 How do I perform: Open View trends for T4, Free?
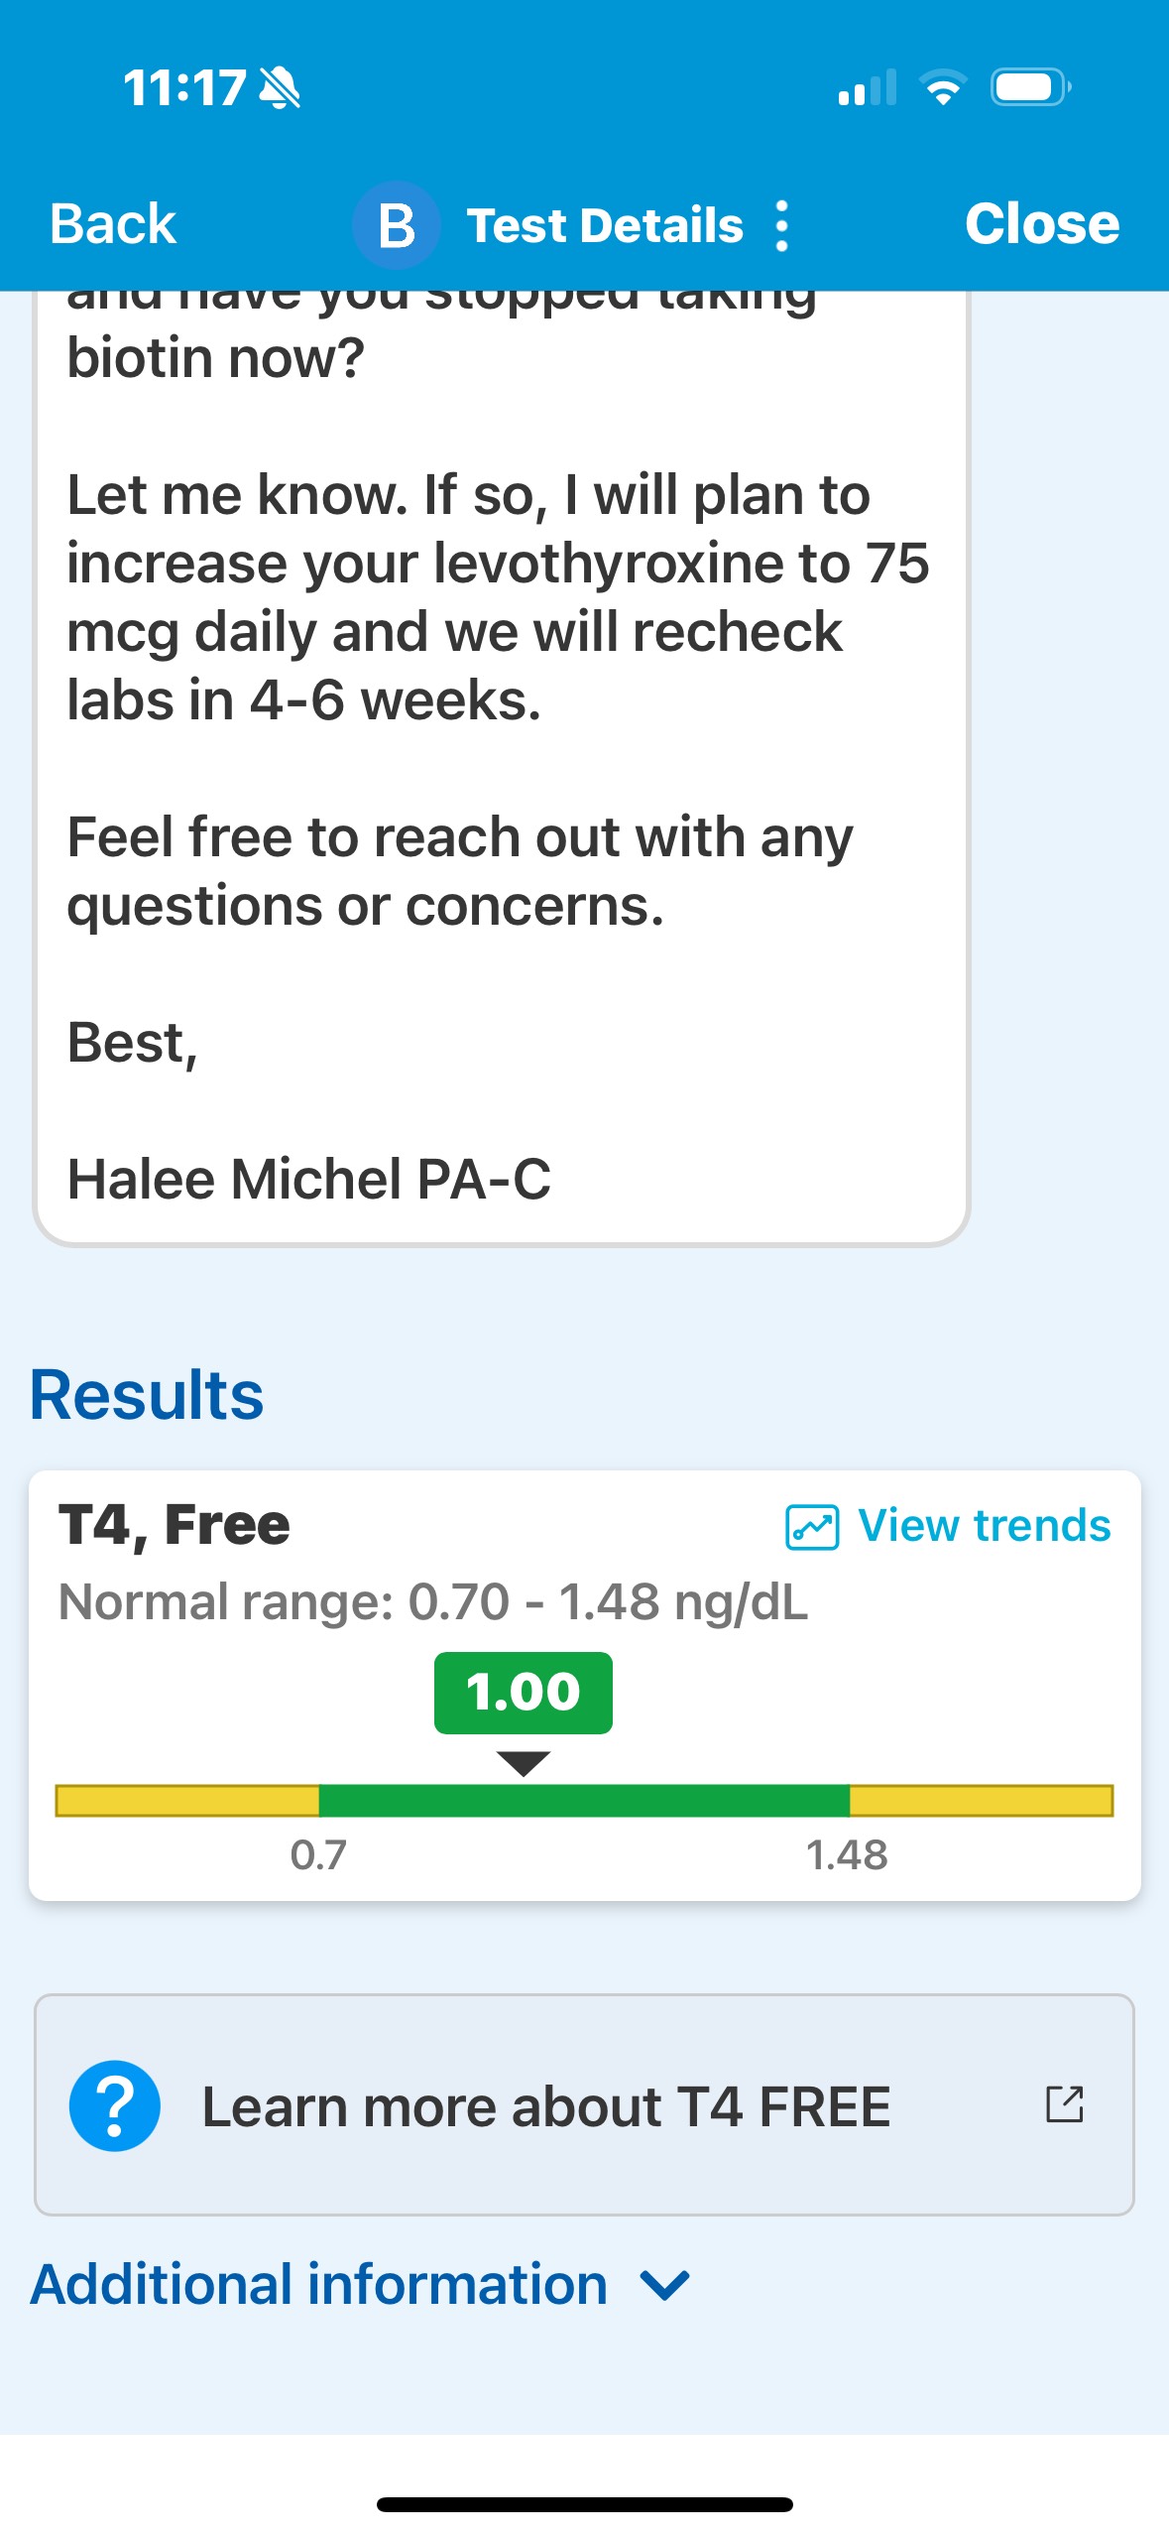[984, 1526]
